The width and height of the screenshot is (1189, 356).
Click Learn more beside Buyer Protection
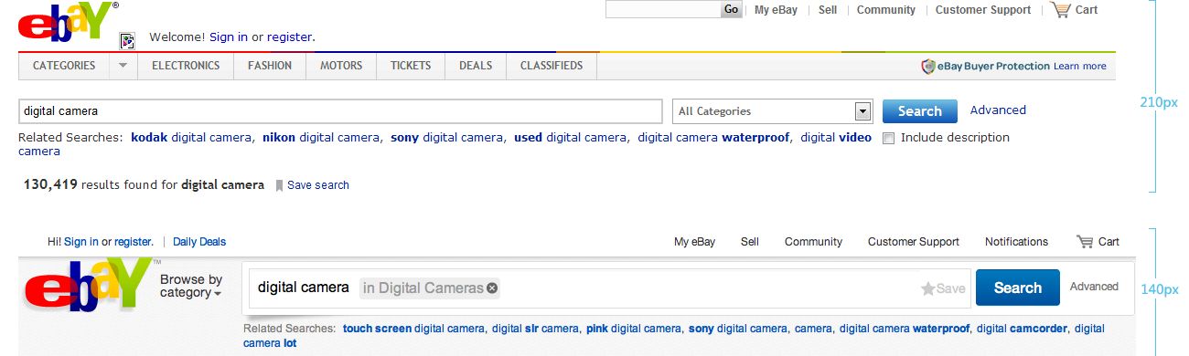click(1079, 67)
